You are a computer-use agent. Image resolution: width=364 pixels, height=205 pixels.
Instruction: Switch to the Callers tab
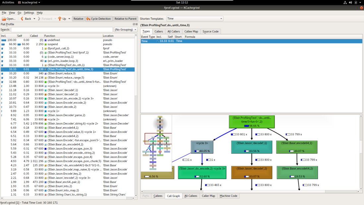point(158,31)
